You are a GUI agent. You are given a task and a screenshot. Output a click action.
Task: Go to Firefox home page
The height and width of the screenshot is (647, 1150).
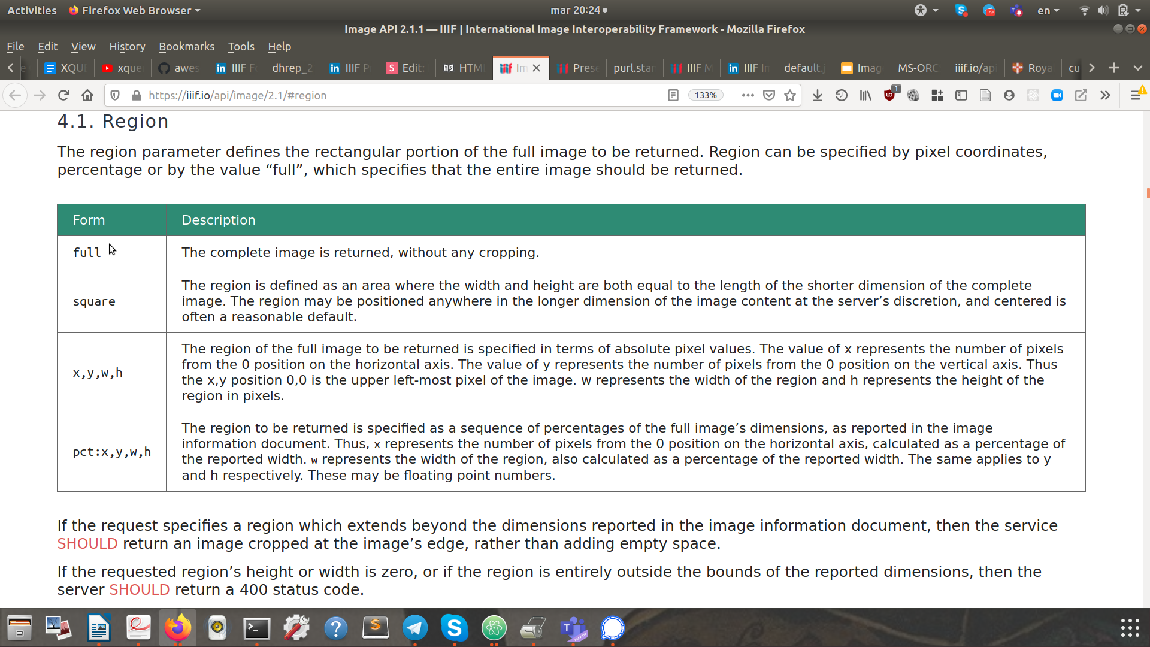pos(87,95)
